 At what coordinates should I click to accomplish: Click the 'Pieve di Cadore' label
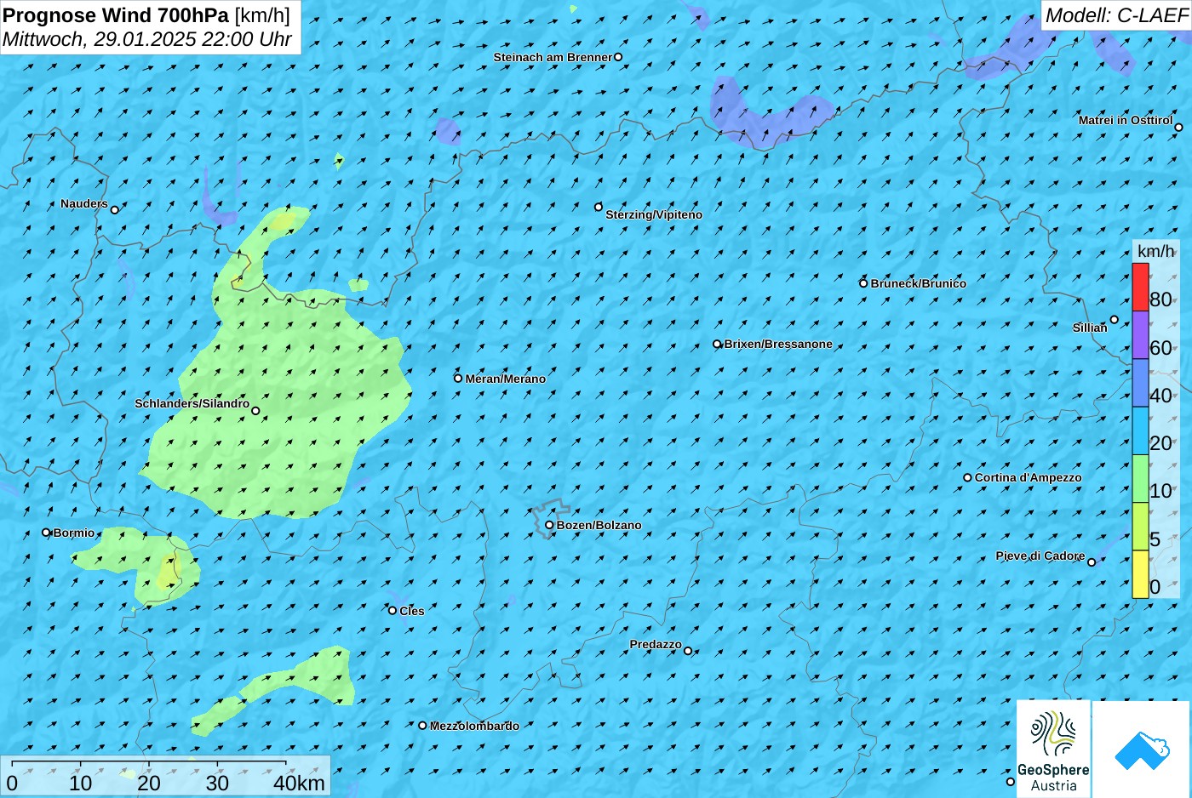point(1040,556)
